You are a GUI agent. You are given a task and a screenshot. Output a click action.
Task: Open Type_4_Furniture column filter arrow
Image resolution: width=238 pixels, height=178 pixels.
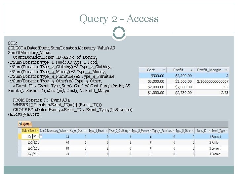click(173, 131)
